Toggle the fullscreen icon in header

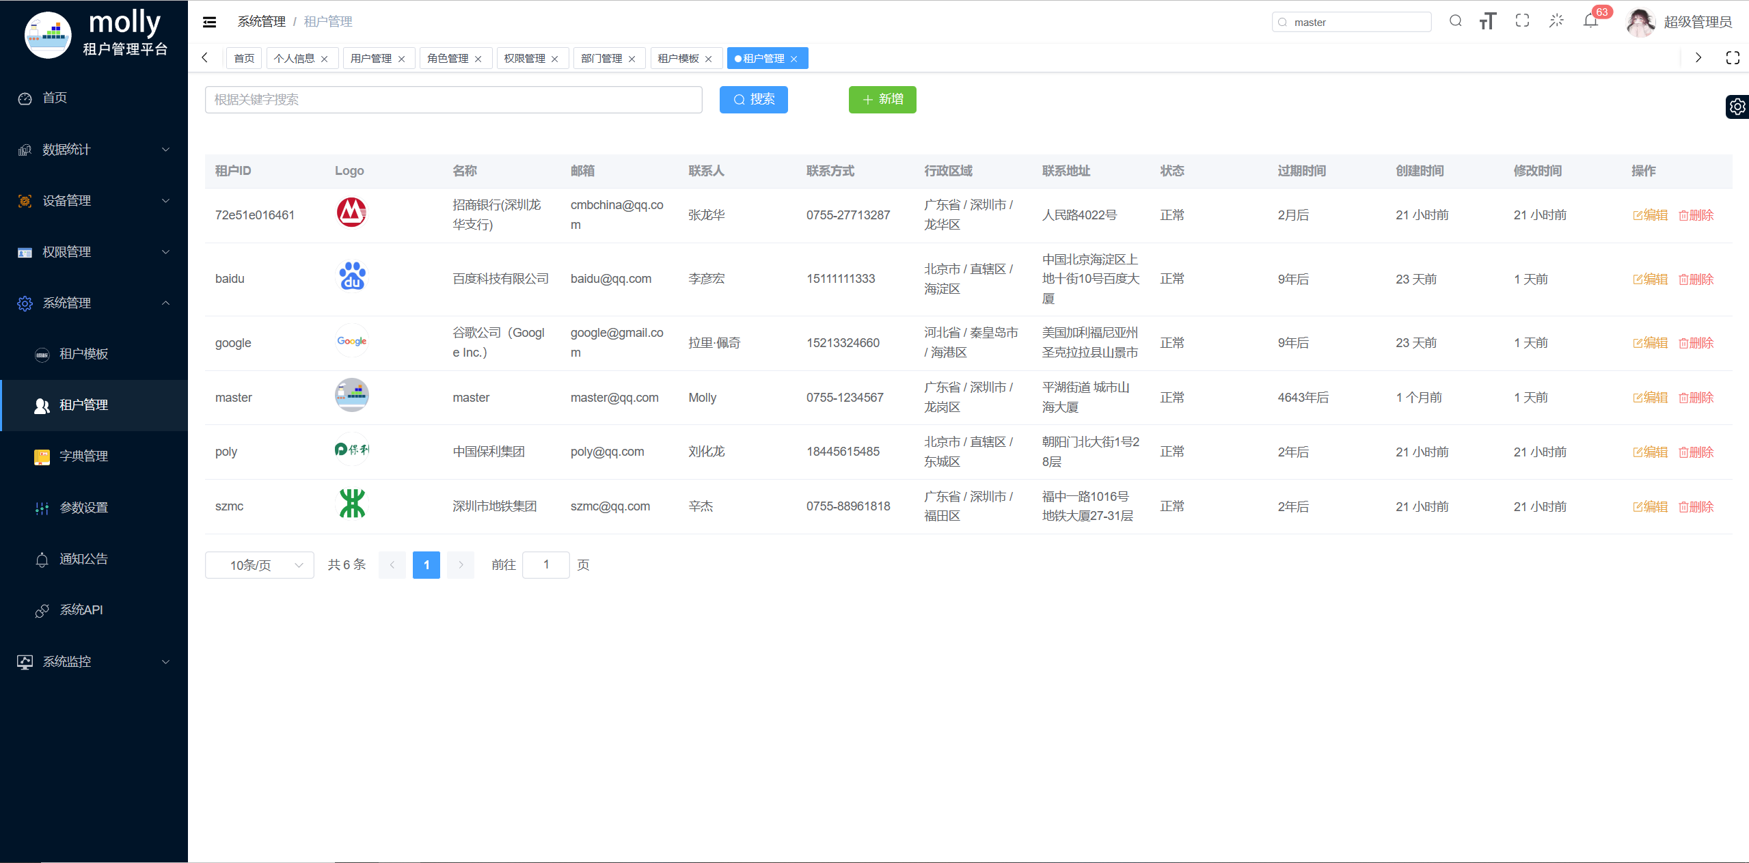[1522, 21]
